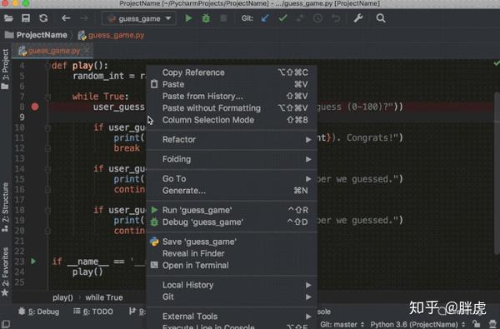The height and width of the screenshot is (329, 500).
Task: Select Paste from History... menu entry
Action: [x=232, y=97]
